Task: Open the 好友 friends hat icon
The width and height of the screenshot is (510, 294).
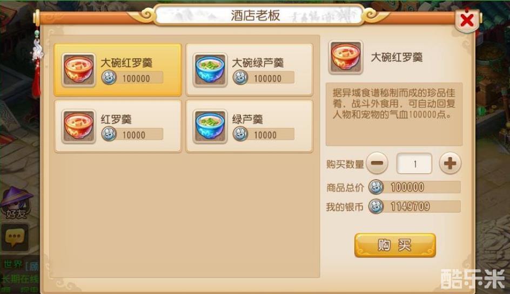Action: coord(16,202)
